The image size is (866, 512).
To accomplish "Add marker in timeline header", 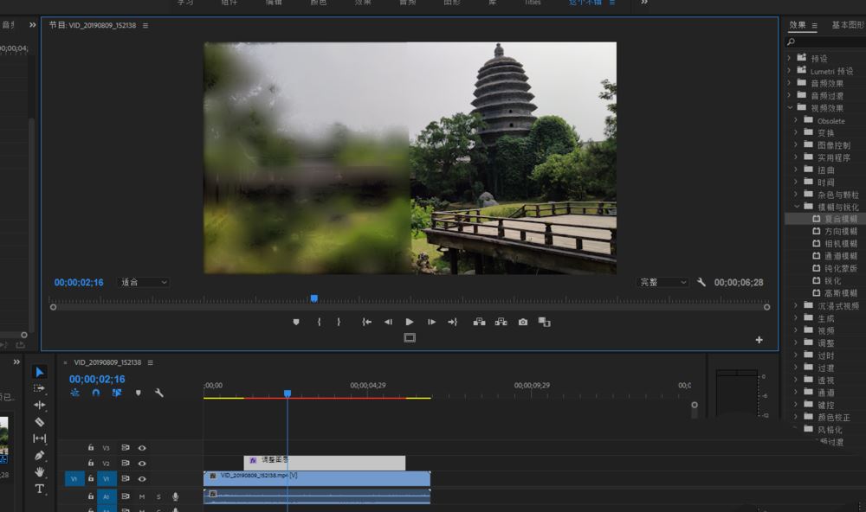I will click(x=138, y=393).
